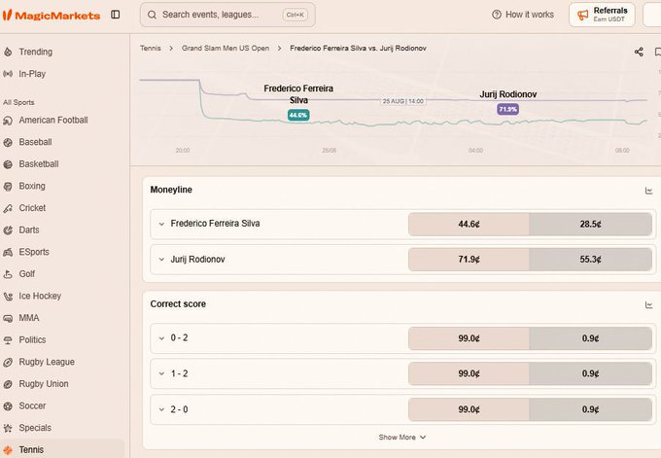Click the How it works help icon
This screenshot has width=661, height=458.
coord(497,15)
